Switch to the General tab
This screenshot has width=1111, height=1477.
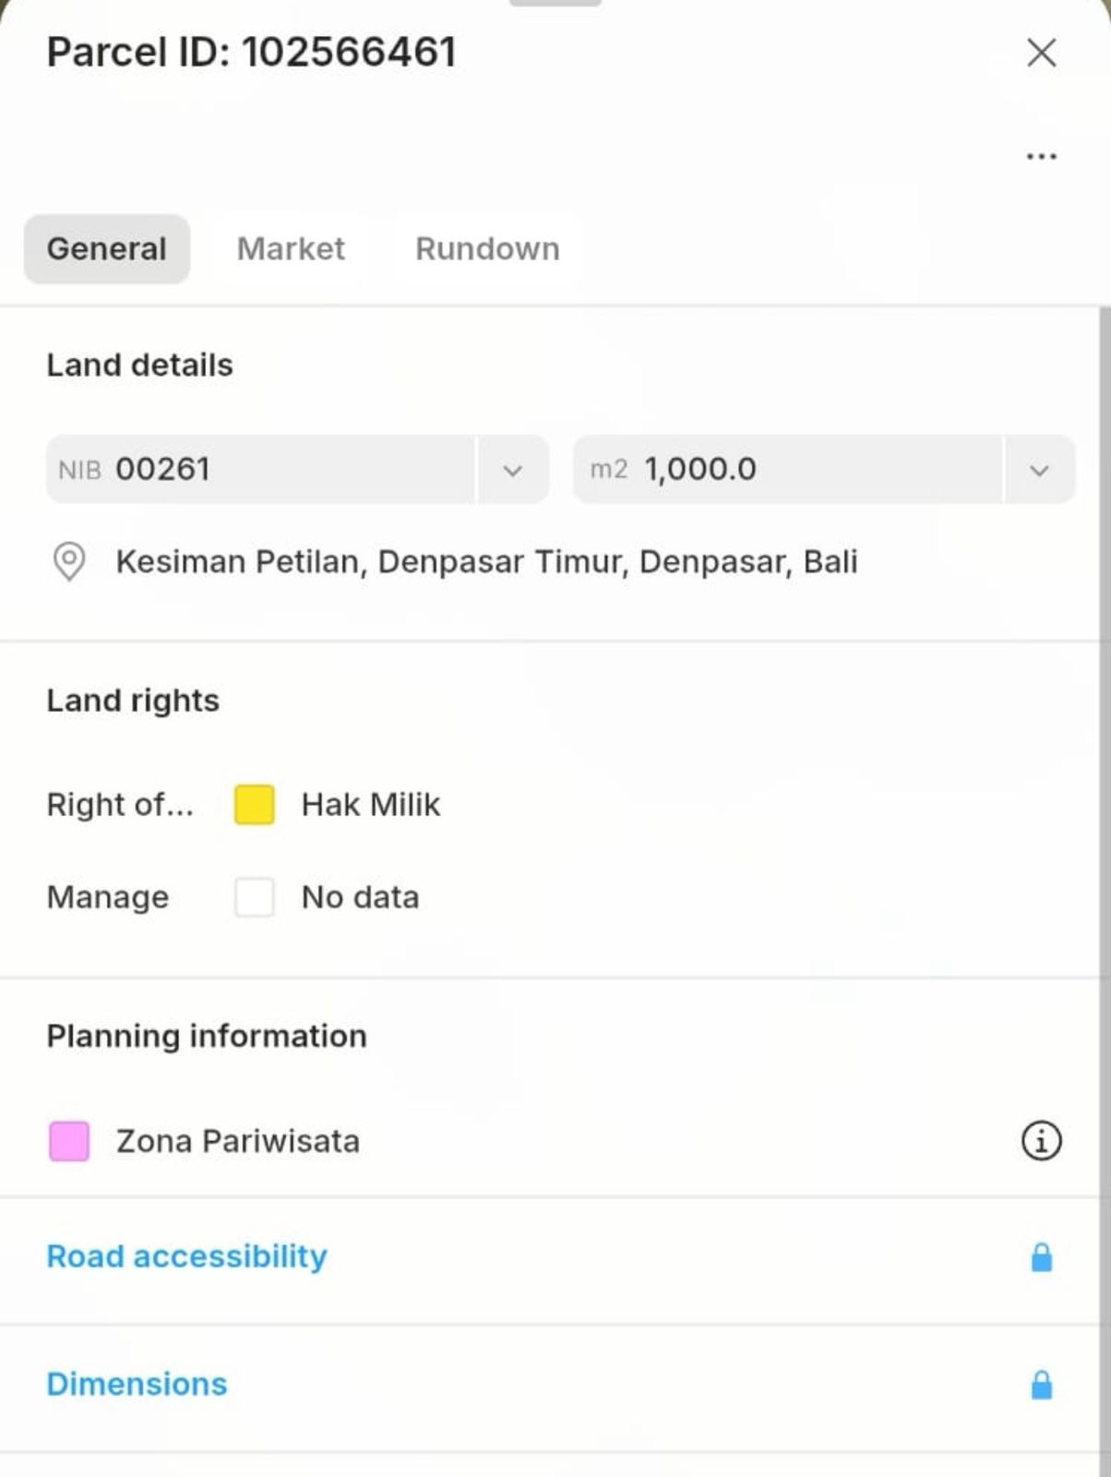[107, 249]
